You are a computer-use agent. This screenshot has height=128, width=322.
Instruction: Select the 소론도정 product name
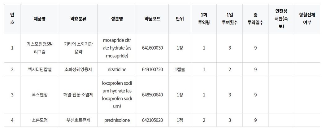[40, 120]
